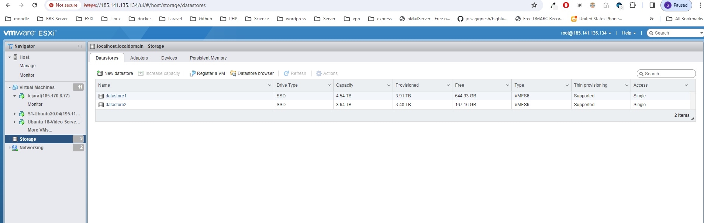Screen dimensions: 704x223
Task: Click the Refresh toolbar button
Action: (x=295, y=73)
